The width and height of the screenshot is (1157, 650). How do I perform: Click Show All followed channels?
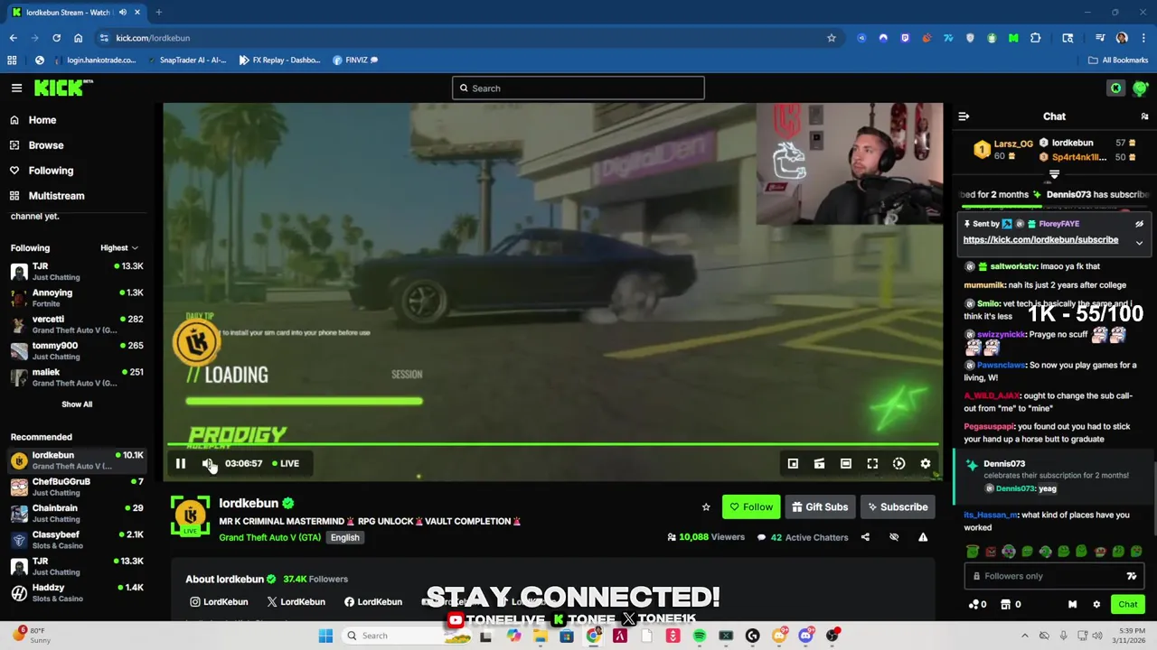click(x=77, y=404)
